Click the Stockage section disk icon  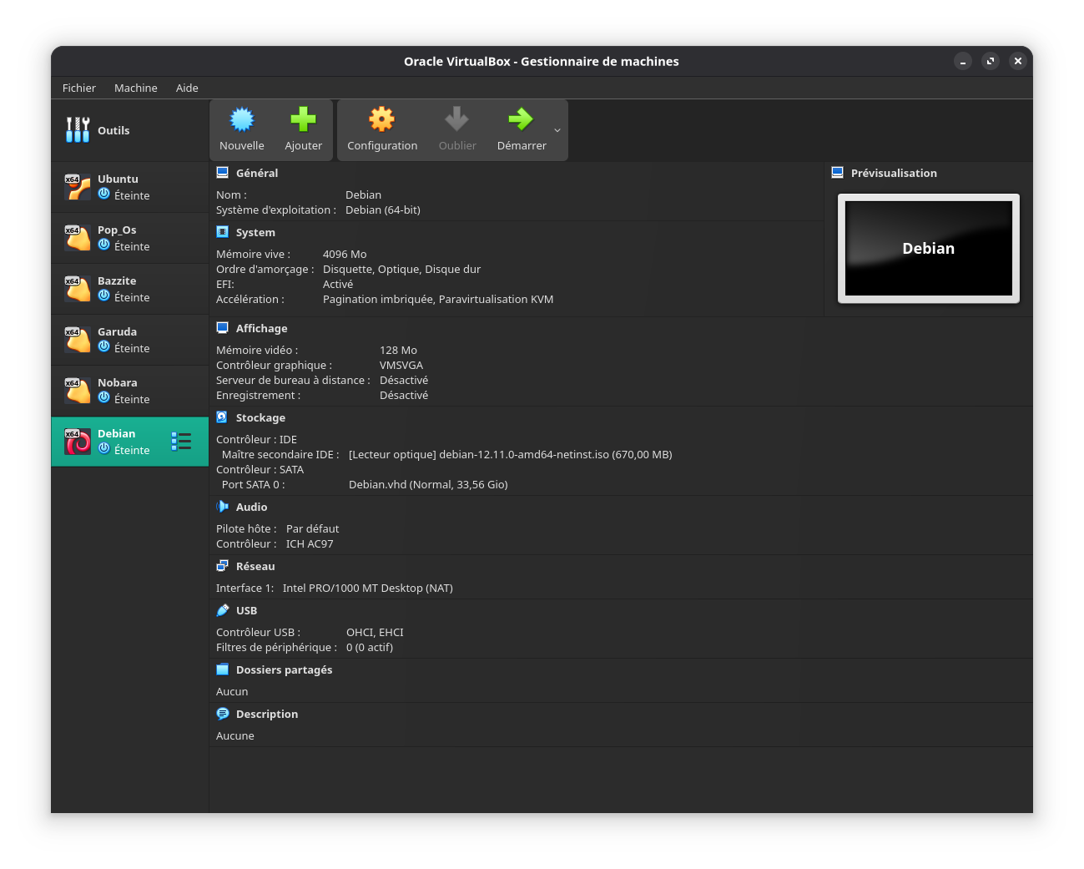[222, 417]
